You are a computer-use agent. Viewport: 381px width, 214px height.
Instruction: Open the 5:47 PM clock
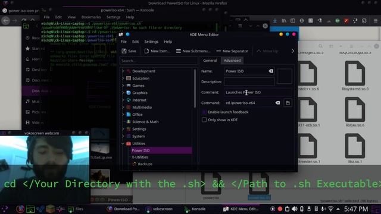(x=356, y=209)
